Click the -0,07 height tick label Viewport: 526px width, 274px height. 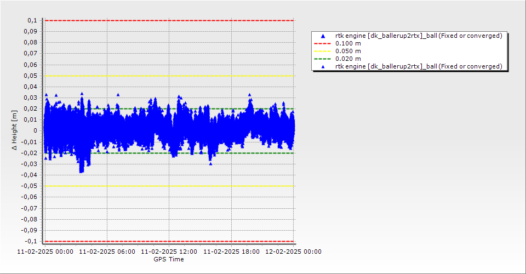(29, 208)
